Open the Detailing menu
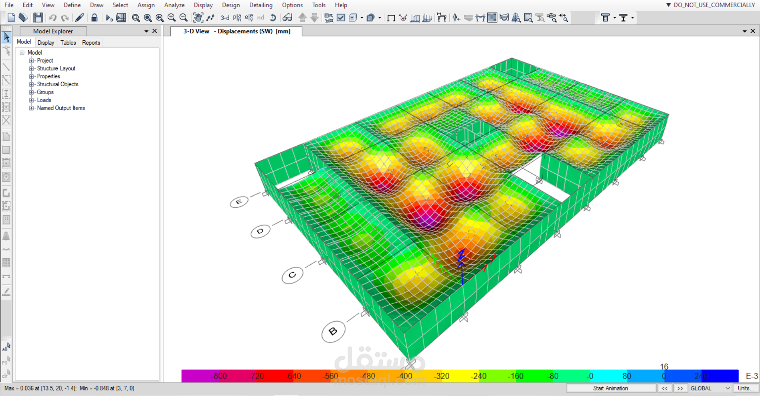The image size is (760, 396). coord(261,5)
